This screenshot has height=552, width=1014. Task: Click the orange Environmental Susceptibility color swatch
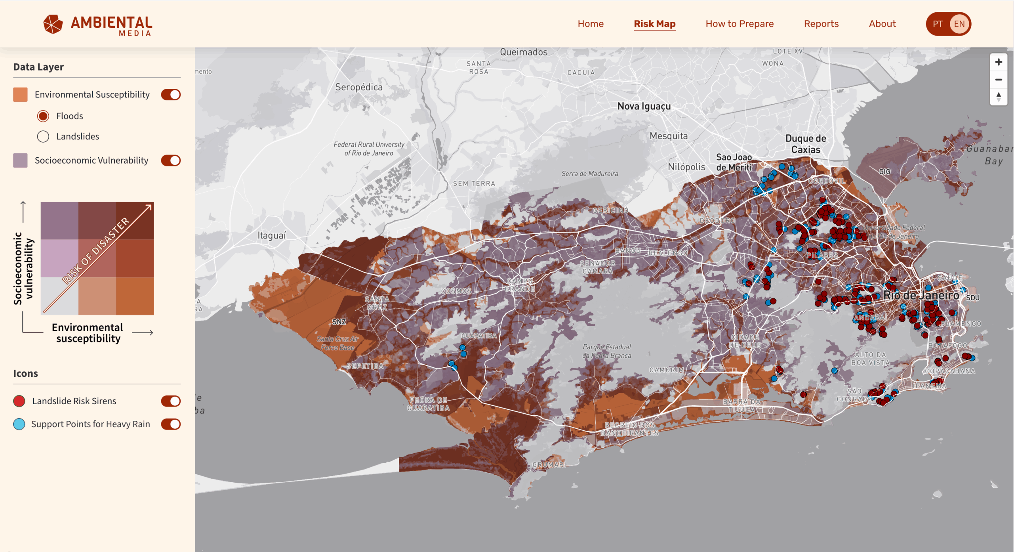[x=20, y=95]
